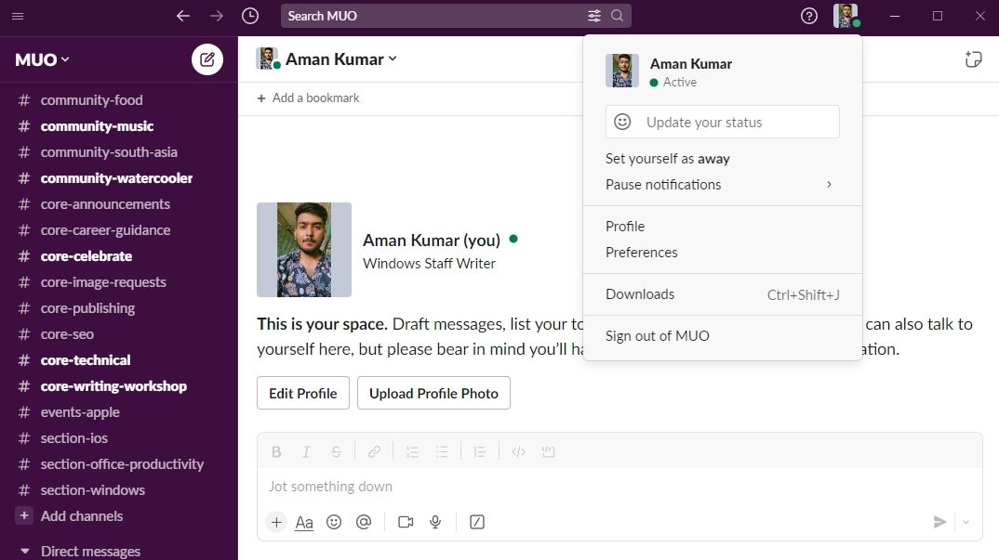Open Preferences from the user menu

(x=641, y=253)
